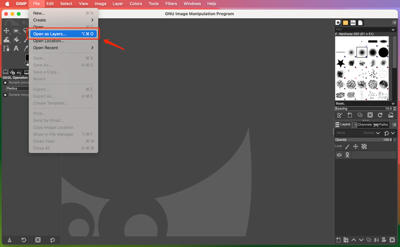Merge layers icon in Layers panel
This screenshot has width=400, height=247.
376,240
